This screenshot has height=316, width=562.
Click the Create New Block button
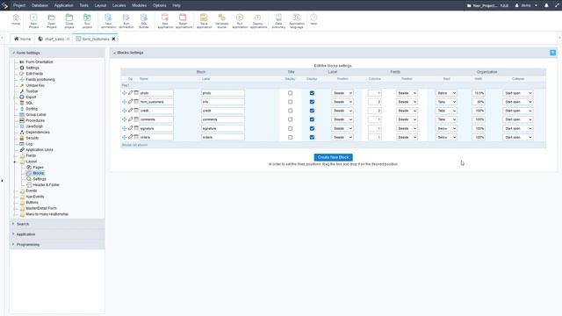pyautogui.click(x=334, y=157)
